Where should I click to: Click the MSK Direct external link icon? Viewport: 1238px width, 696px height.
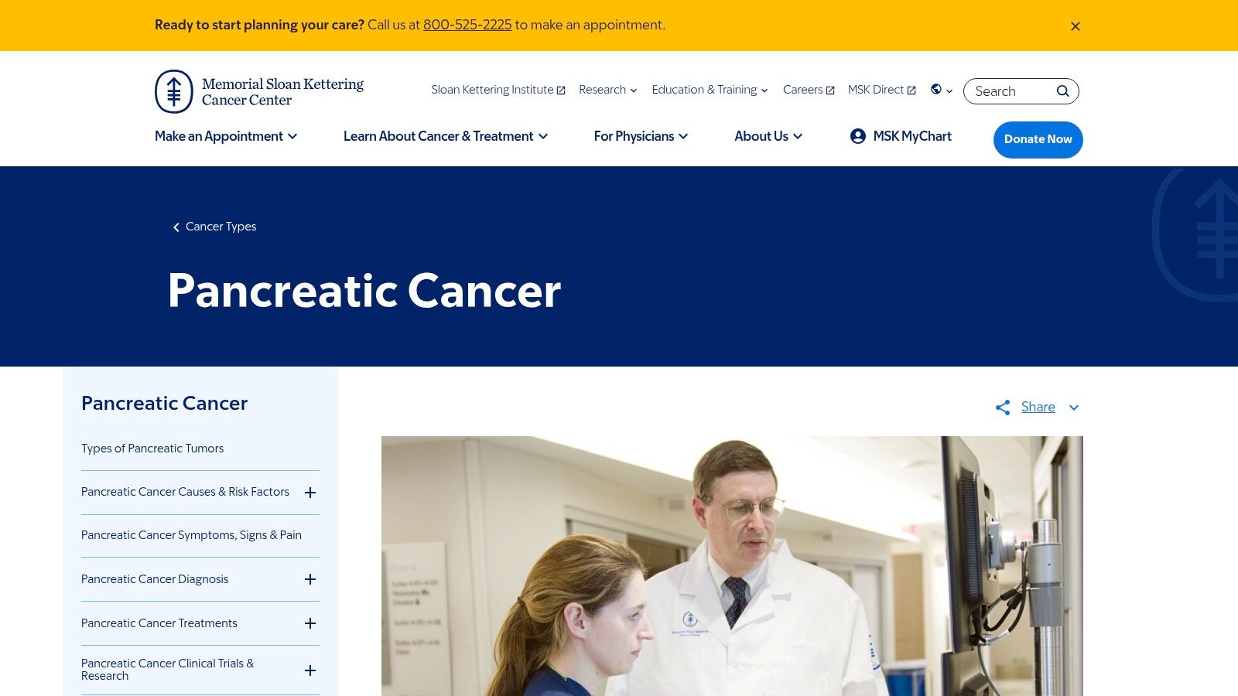[911, 90]
